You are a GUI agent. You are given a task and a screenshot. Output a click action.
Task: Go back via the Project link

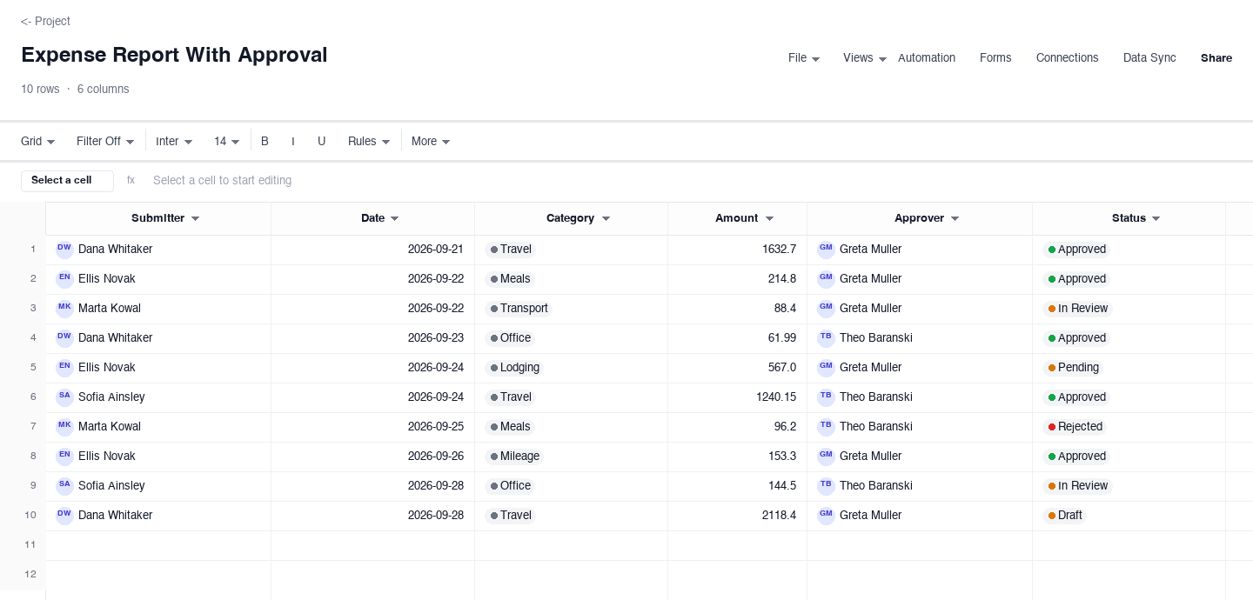45,21
